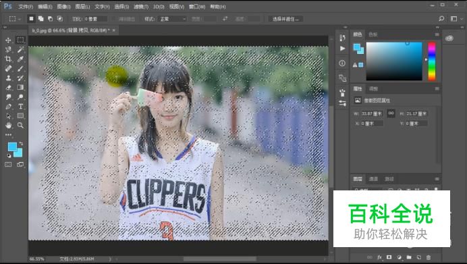Open the Color panel flyout menu
467x264 pixels.
[x=437, y=34]
